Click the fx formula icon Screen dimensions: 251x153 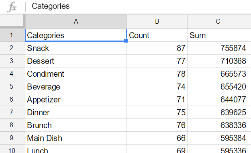[12, 7]
